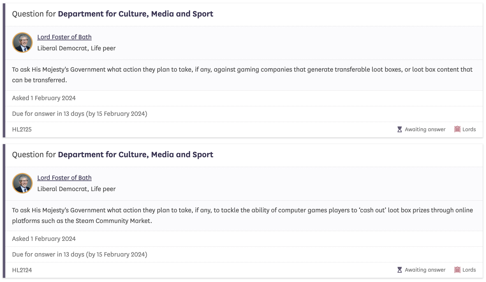The height and width of the screenshot is (282, 486).
Task: Open first question heading for Culture, Media and Sport
Action: pos(113,14)
